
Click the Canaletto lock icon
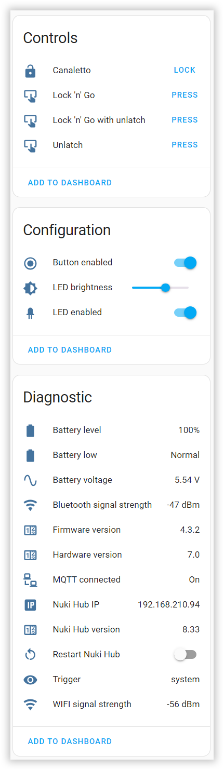tap(31, 71)
